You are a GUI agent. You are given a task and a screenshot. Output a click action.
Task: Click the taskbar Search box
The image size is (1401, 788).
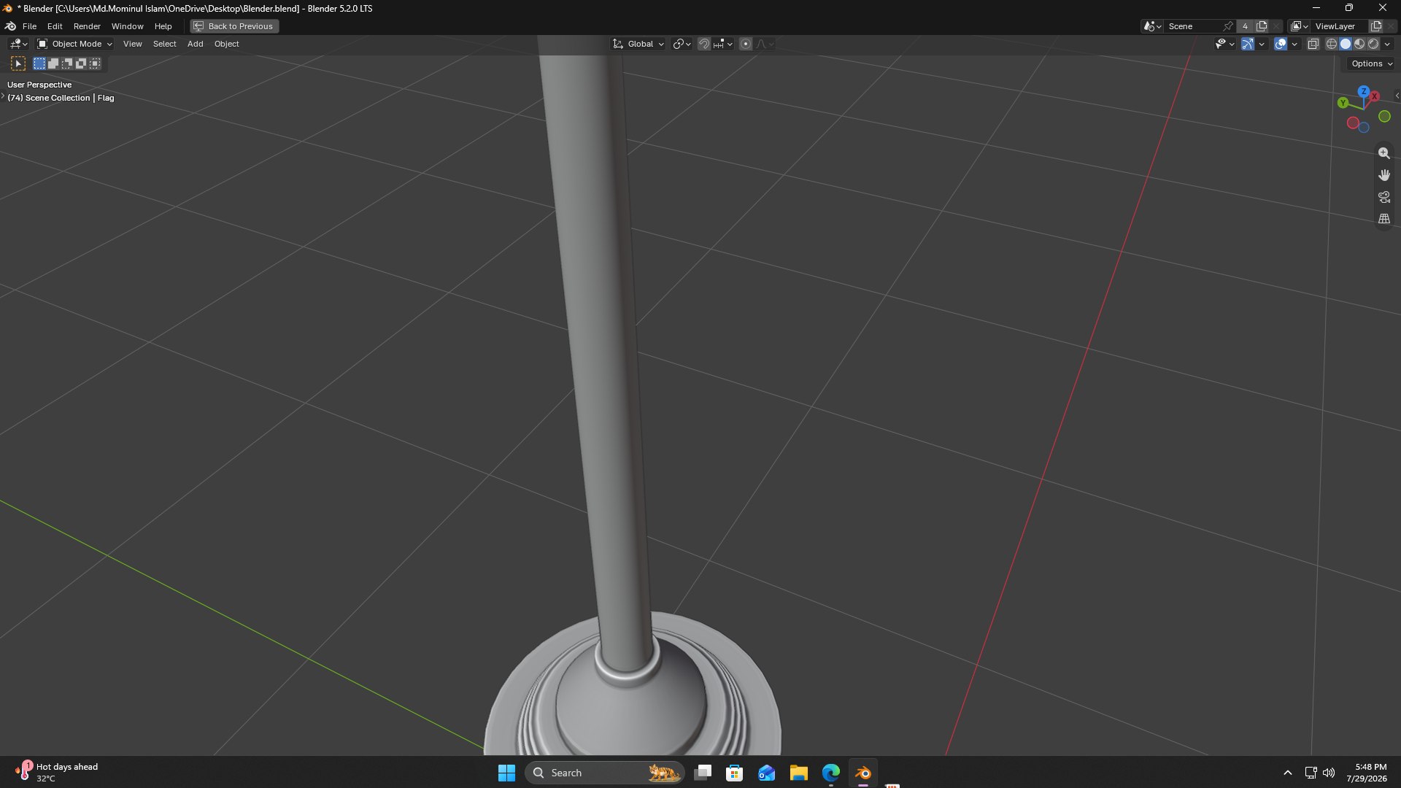coord(605,773)
